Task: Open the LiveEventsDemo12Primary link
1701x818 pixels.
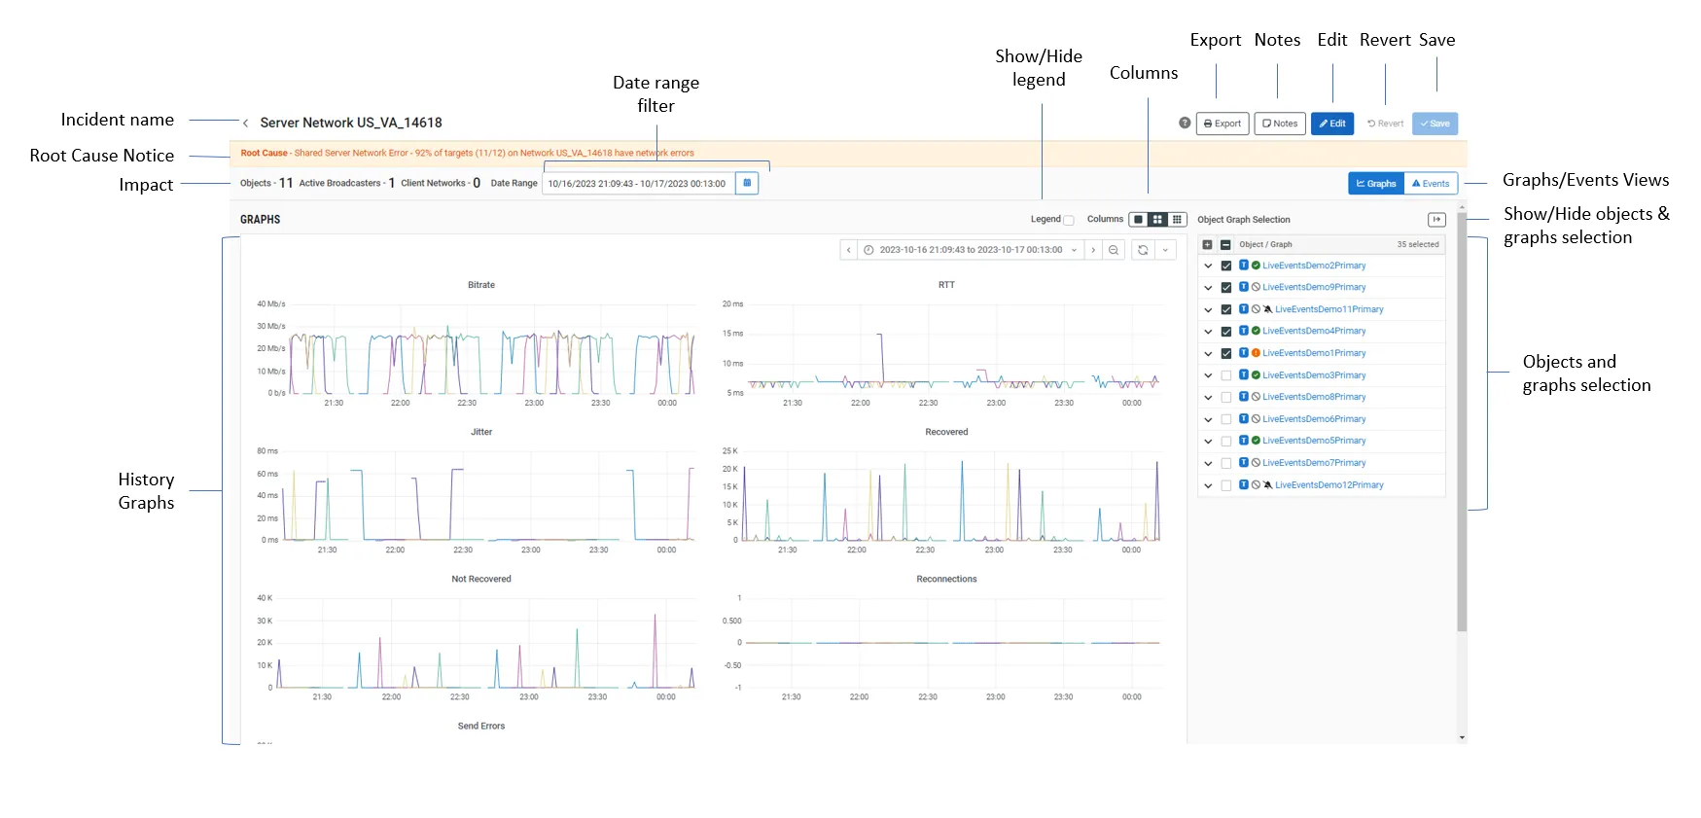Action: click(x=1329, y=485)
